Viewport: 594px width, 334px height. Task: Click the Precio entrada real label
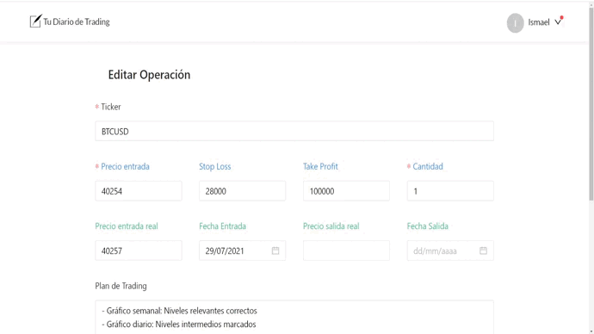point(127,226)
